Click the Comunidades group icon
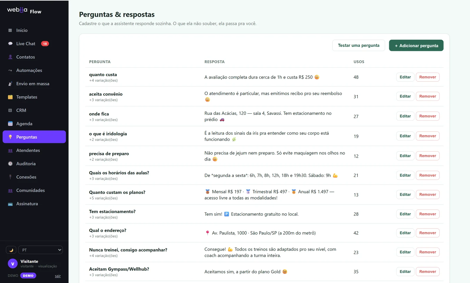This screenshot has height=283, width=470. (10, 190)
